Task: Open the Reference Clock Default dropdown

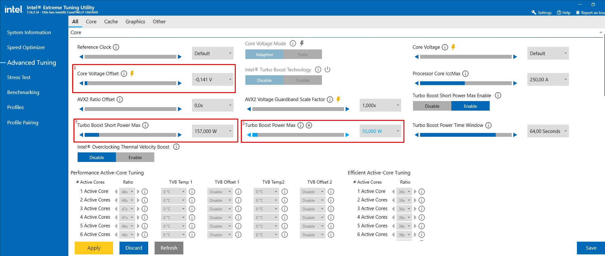Action: (213, 53)
